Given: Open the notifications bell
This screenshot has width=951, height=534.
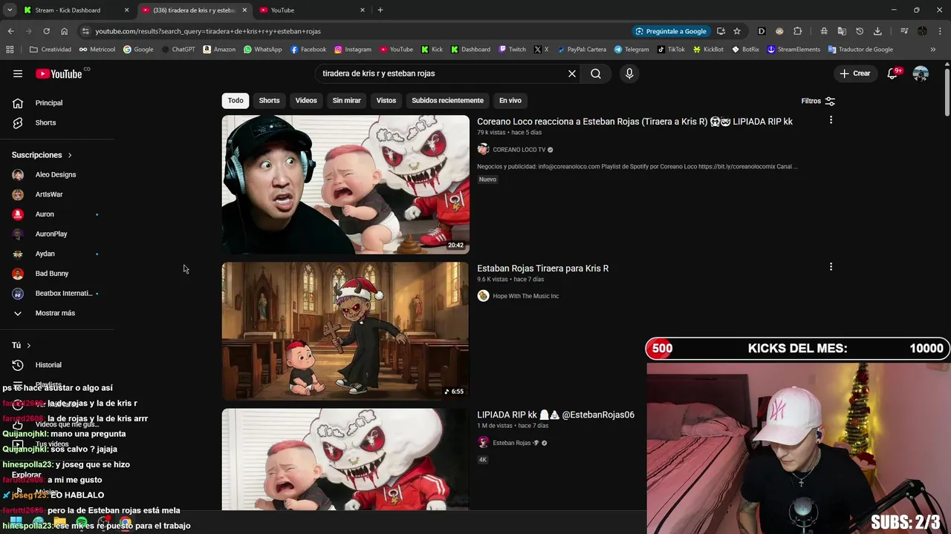Looking at the screenshot, I should click(893, 73).
